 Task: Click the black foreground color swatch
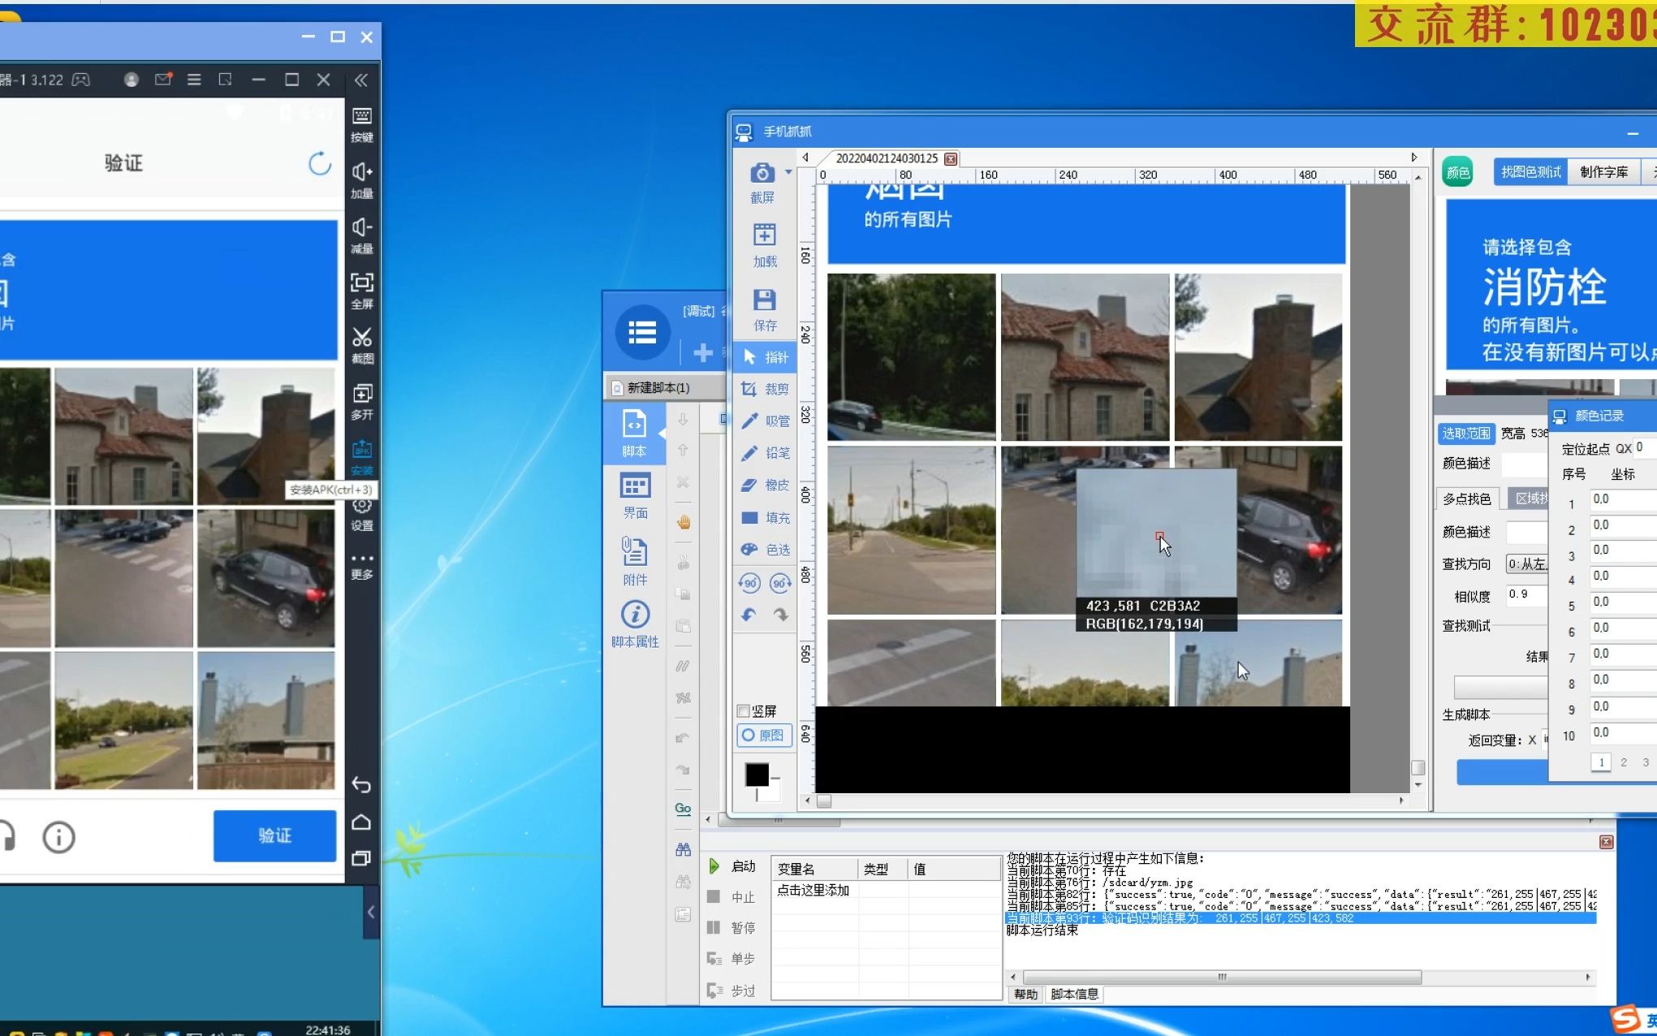coord(757,775)
